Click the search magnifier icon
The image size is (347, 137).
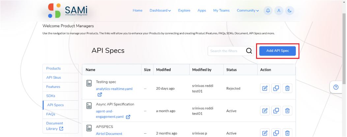[x=249, y=51]
